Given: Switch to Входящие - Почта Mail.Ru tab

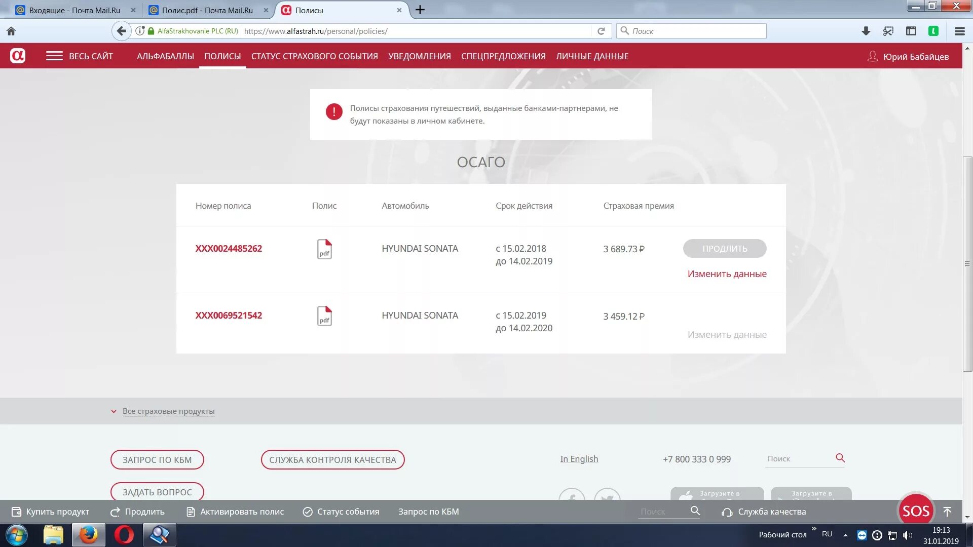Looking at the screenshot, I should (x=74, y=10).
